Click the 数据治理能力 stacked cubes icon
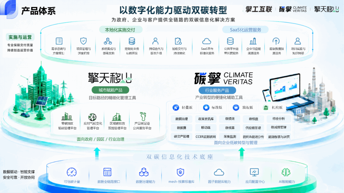The image size is (344, 193). (x=144, y=172)
